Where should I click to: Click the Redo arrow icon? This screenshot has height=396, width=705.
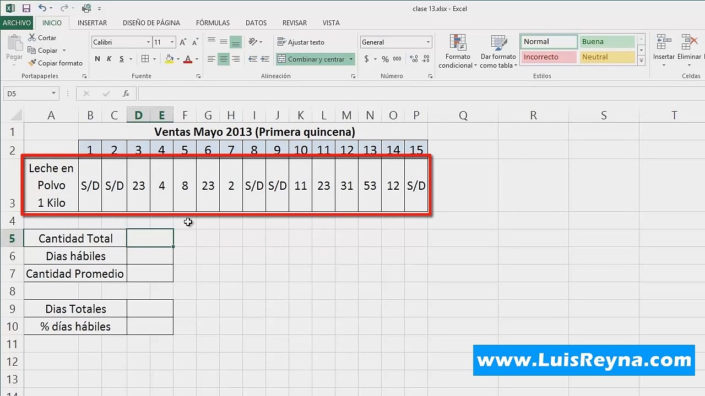[x=63, y=8]
